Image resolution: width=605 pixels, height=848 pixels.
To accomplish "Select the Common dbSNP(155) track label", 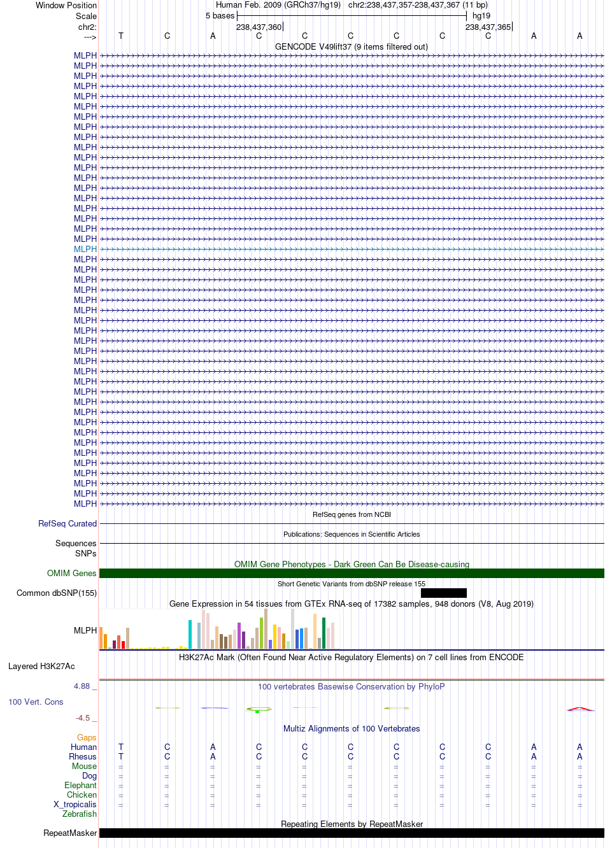I will [x=57, y=593].
